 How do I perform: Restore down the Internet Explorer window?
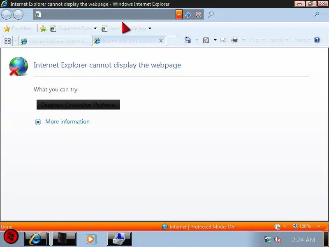click(x=311, y=4)
